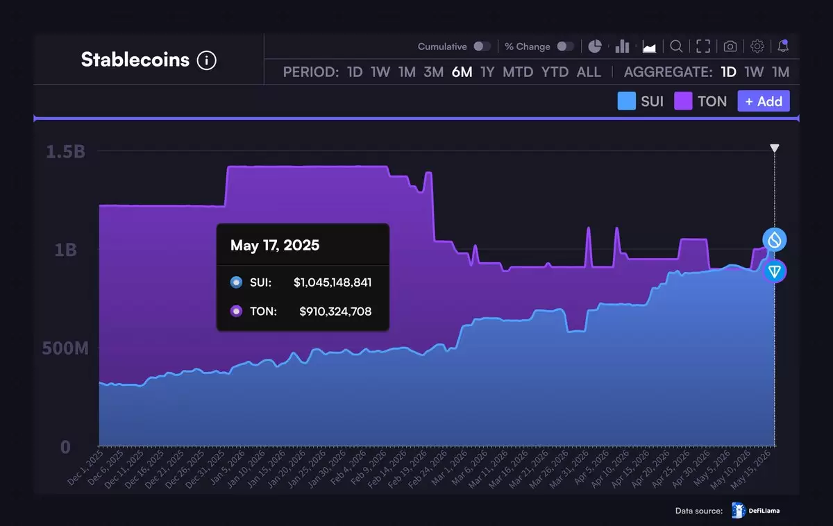Show the ALL time period
This screenshot has width=833, height=526.
click(x=589, y=72)
